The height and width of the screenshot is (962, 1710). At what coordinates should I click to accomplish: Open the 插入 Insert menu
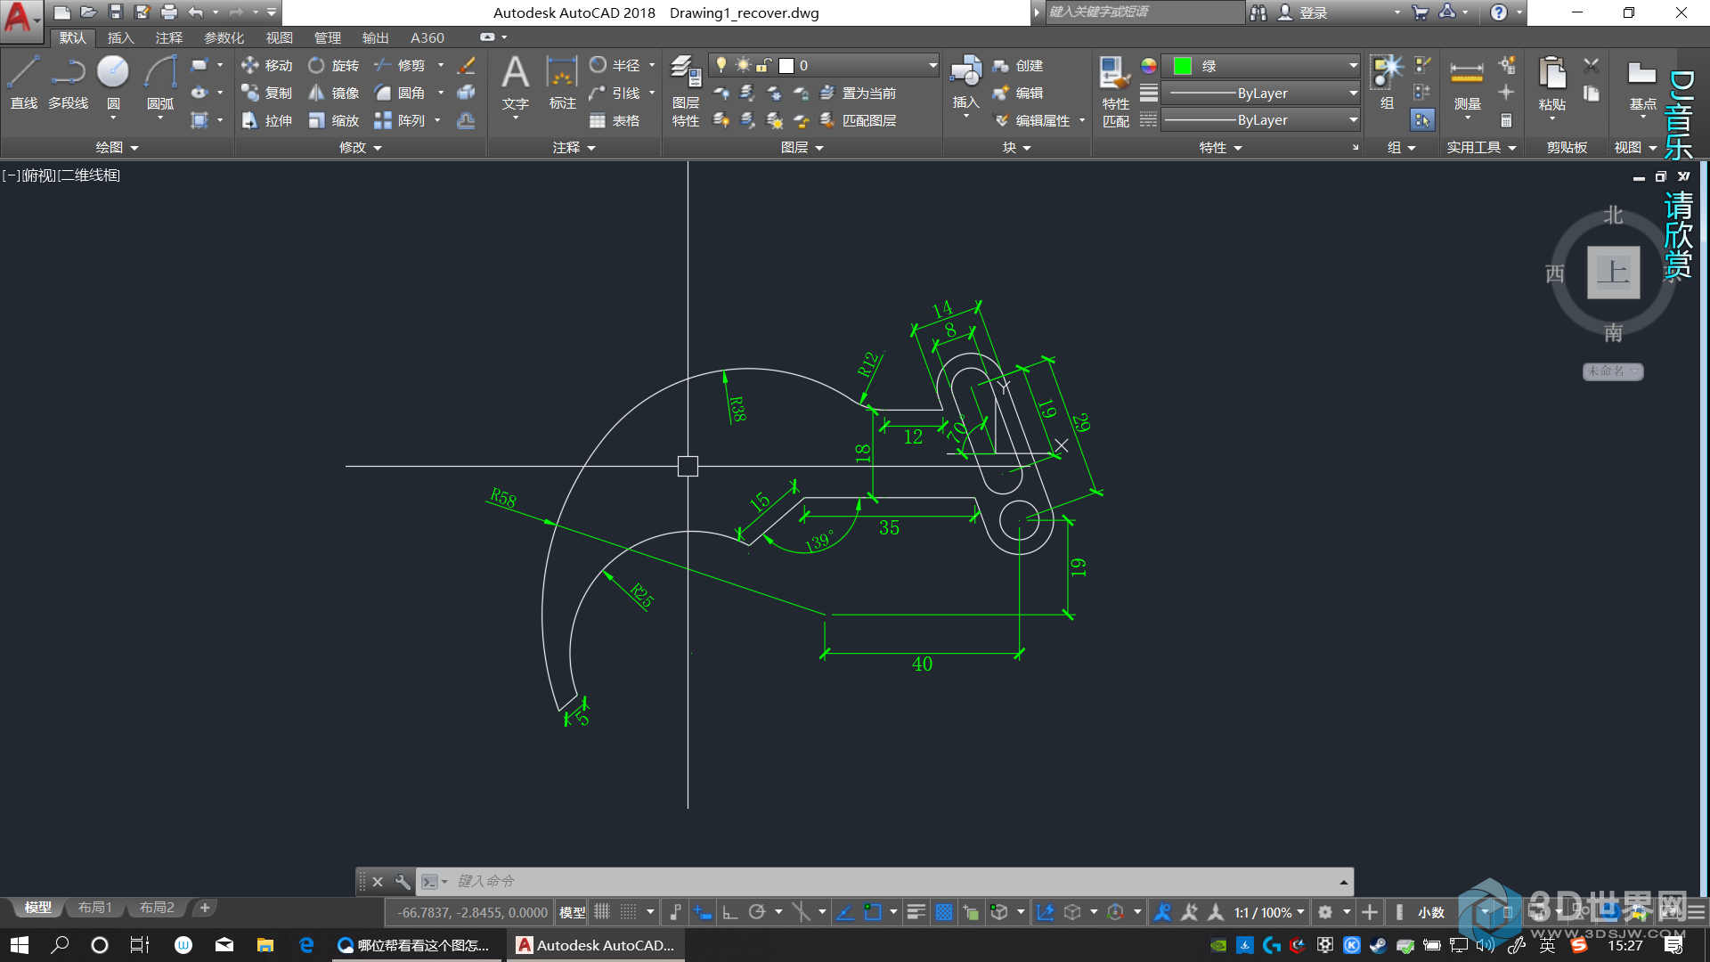point(118,37)
